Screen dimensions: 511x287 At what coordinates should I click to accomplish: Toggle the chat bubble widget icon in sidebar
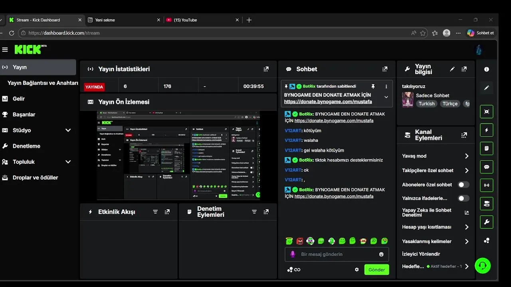(487, 167)
